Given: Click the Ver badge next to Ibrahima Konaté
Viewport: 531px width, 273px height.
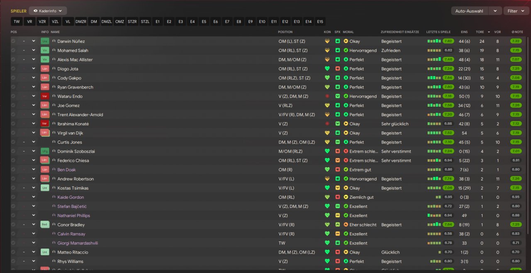Looking at the screenshot, I should tap(45, 124).
